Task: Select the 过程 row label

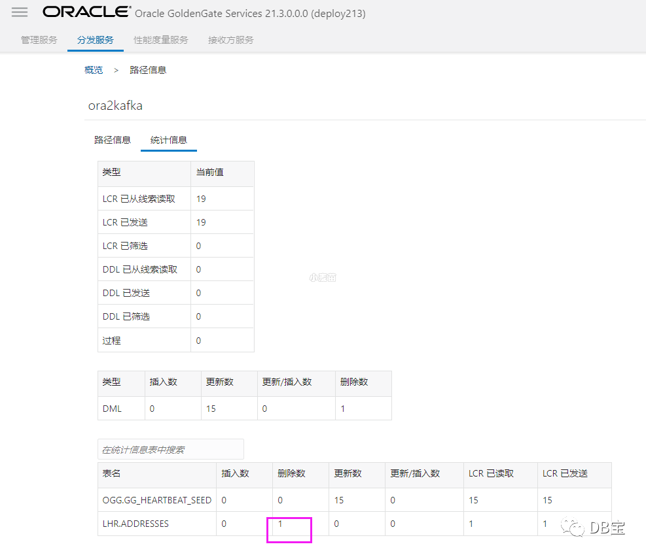Action: point(112,341)
